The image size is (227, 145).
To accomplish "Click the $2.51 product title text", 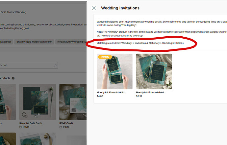I will point(151,92).
